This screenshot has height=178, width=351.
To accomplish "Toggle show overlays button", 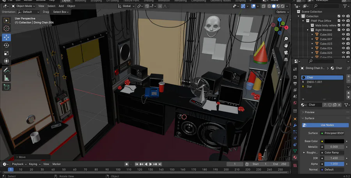I will click(x=253, y=6).
